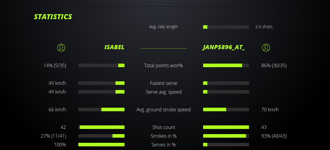
Task: Click Isabel's Fastest serve bar
Action: [101, 83]
